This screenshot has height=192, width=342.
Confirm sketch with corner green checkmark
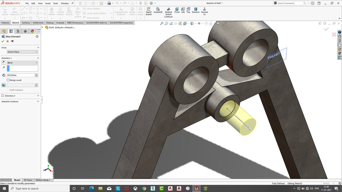[326, 29]
